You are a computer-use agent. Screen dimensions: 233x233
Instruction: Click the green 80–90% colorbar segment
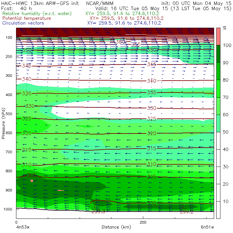point(218,71)
